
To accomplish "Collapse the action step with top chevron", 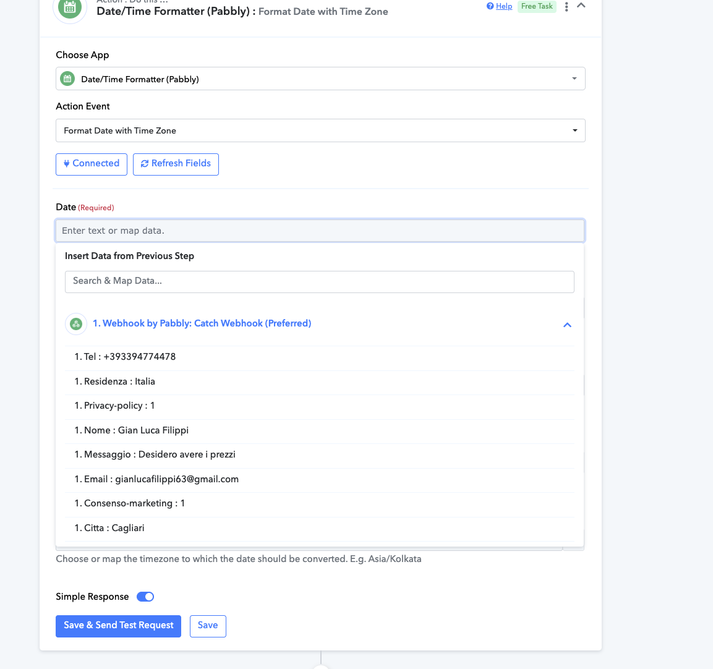I will coord(581,6).
